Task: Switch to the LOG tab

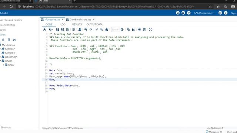Action: 63,24
